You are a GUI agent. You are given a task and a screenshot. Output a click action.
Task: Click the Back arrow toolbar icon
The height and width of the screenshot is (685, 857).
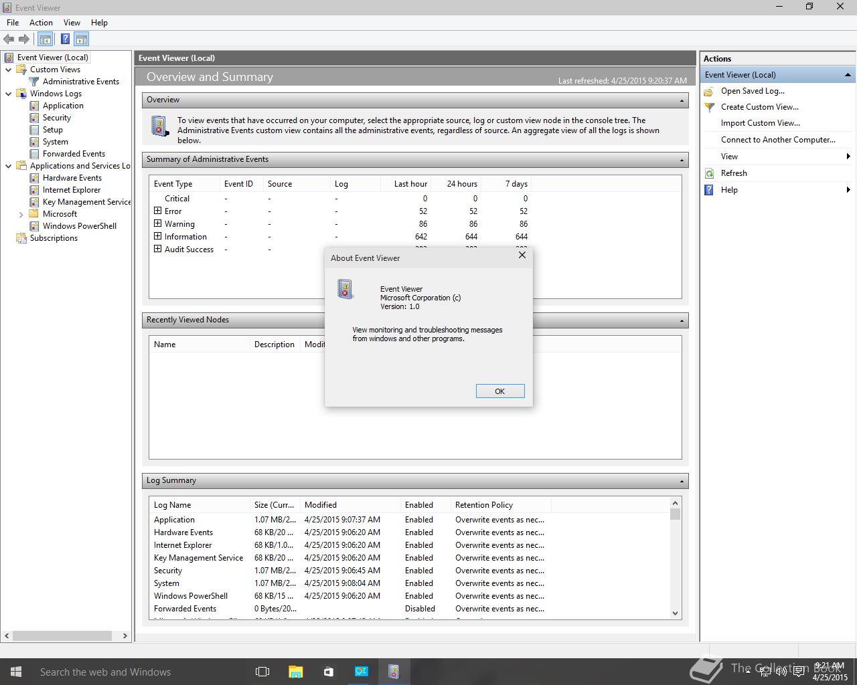[x=9, y=39]
